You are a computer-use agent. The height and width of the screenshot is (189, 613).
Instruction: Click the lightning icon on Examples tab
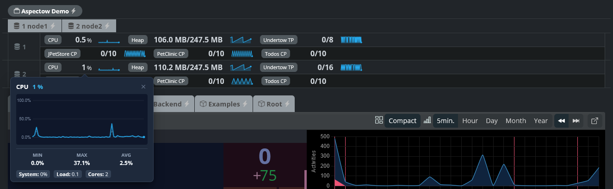(x=246, y=104)
